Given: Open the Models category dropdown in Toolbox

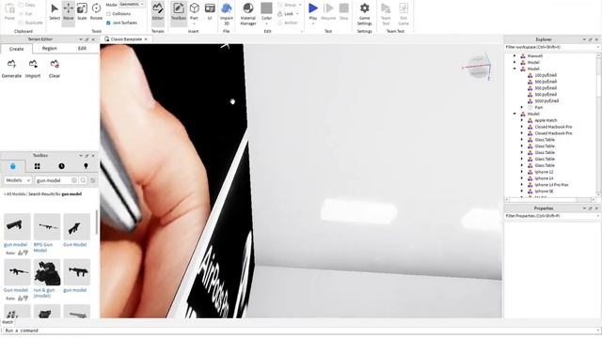Looking at the screenshot, I should tap(18, 180).
